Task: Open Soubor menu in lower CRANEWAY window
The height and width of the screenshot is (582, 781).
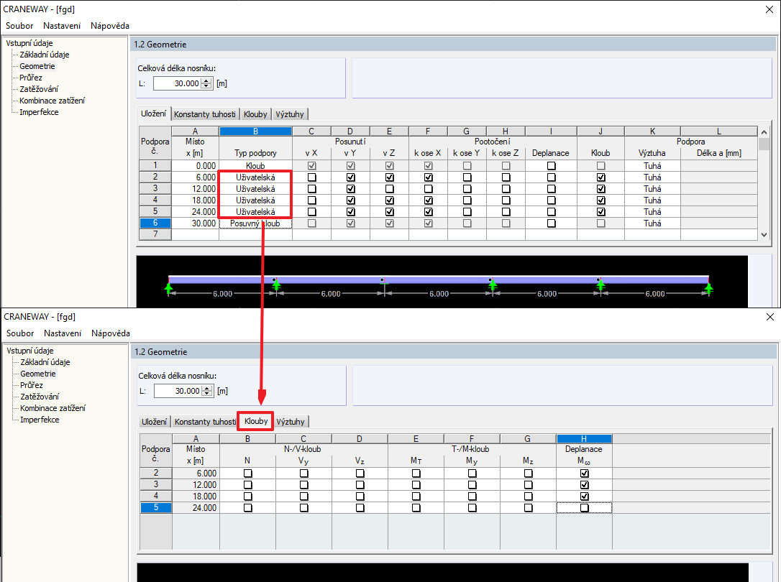Action: (x=20, y=333)
